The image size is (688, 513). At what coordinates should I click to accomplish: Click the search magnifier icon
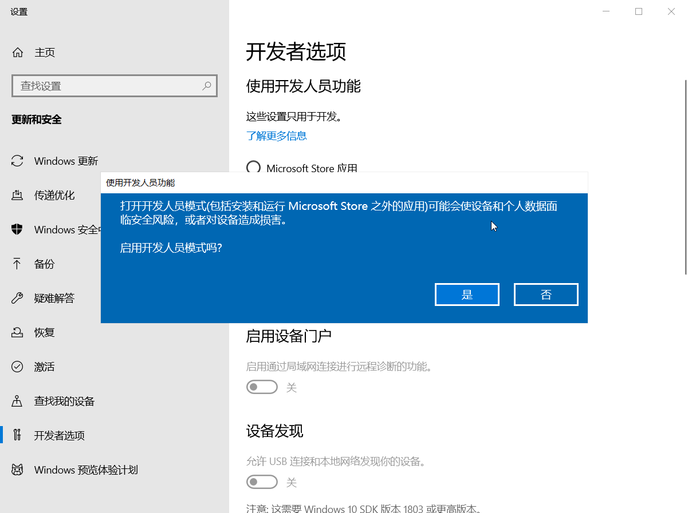coord(207,86)
